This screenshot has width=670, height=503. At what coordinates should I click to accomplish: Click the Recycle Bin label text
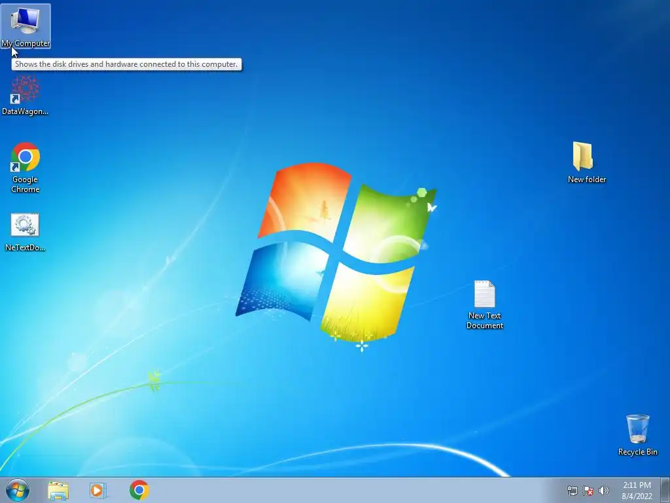637,452
